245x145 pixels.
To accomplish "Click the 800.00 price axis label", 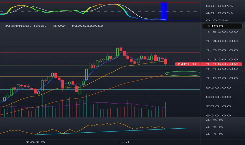I will 218,97.
